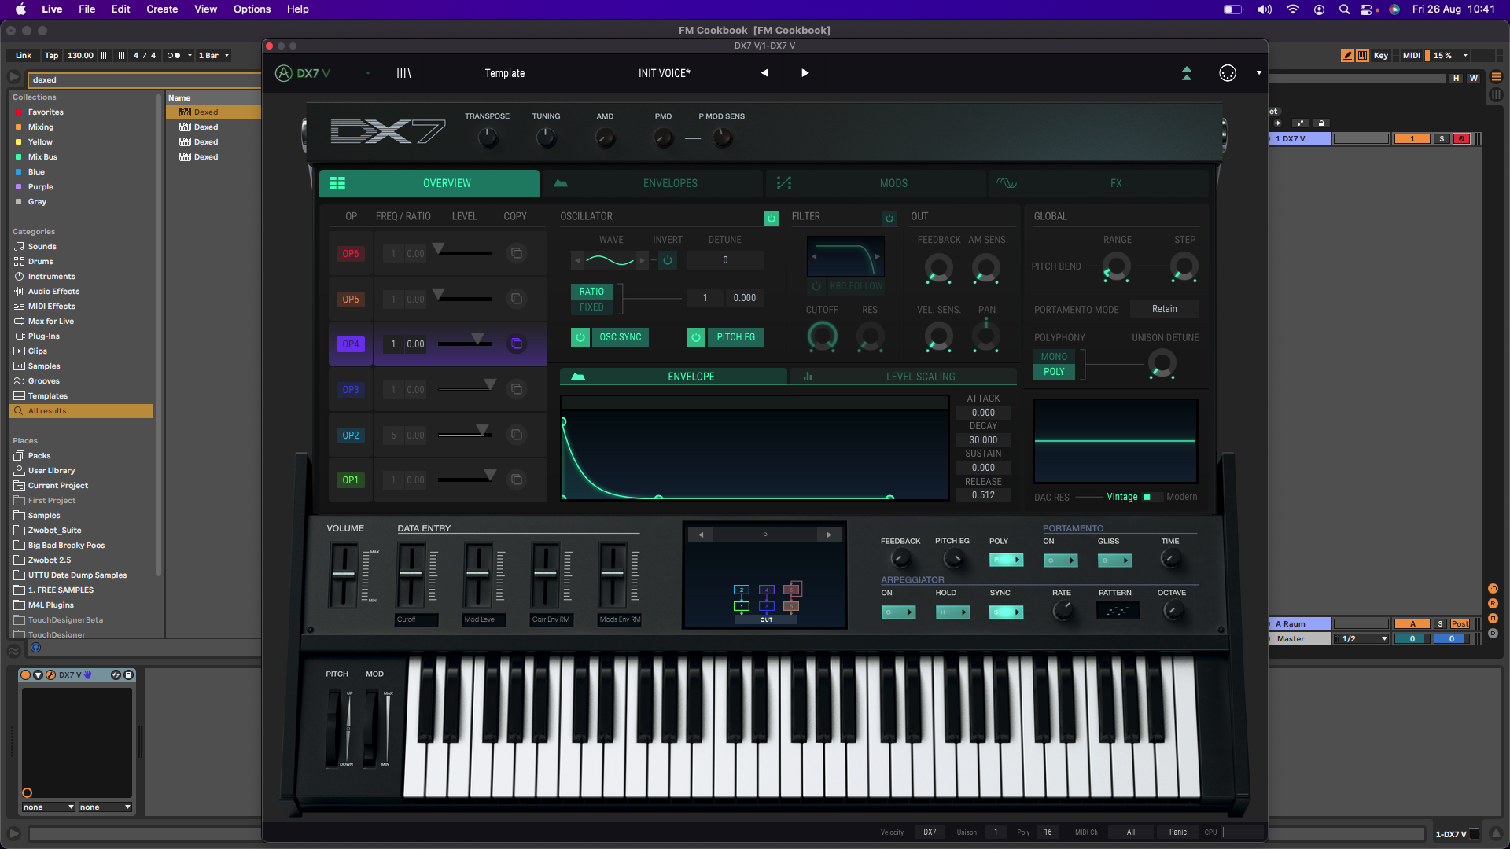
Task: Click the previous preset arrow
Action: (764, 73)
